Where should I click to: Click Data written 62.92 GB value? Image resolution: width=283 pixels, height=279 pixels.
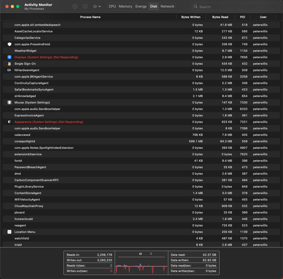pyautogui.click(x=209, y=260)
